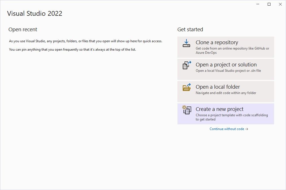Start Create a new project
This screenshot has height=190, width=286.
pyautogui.click(x=226, y=114)
